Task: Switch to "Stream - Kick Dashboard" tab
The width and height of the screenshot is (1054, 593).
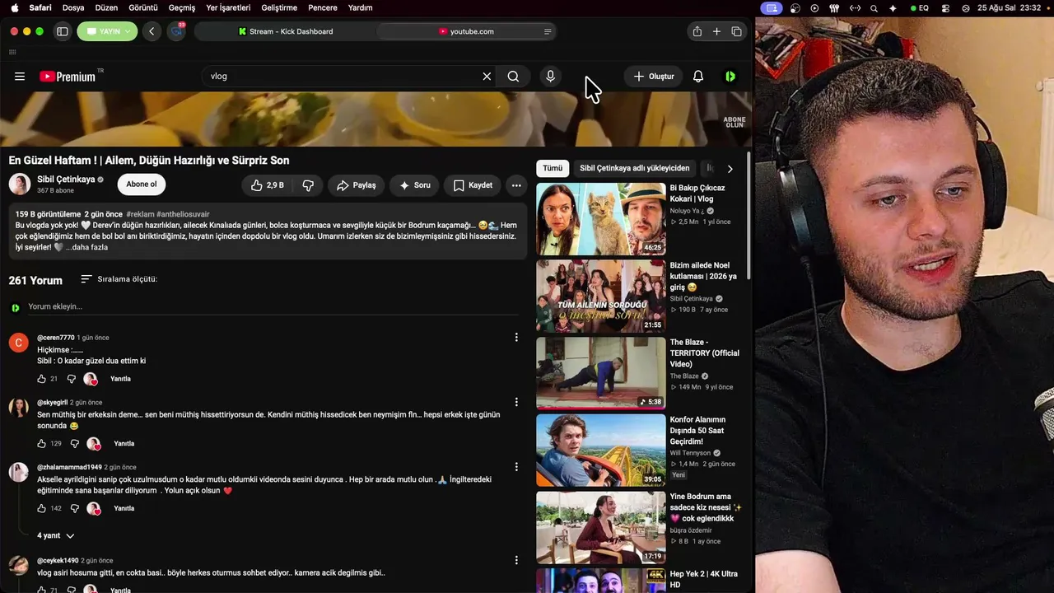Action: tap(286, 31)
